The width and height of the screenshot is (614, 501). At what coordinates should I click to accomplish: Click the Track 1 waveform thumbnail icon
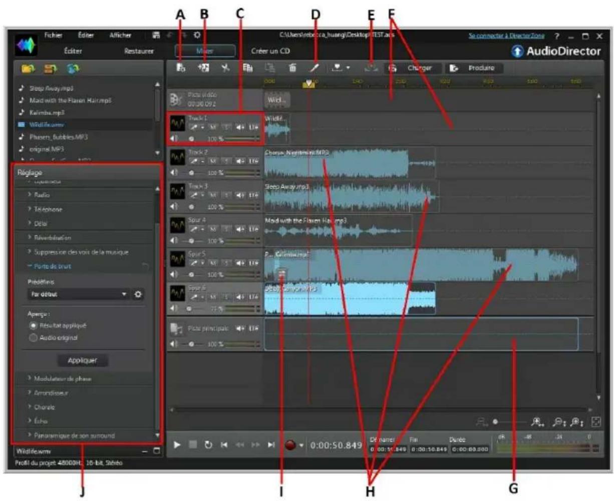(x=177, y=124)
